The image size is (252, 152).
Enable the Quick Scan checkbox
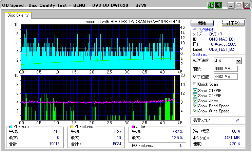click(x=195, y=84)
